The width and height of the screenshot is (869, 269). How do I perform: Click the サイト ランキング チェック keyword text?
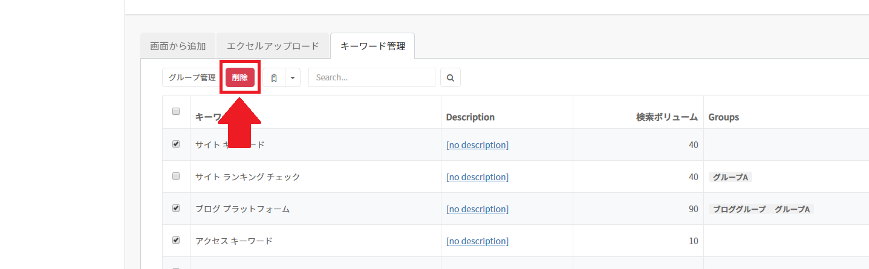pos(248,177)
